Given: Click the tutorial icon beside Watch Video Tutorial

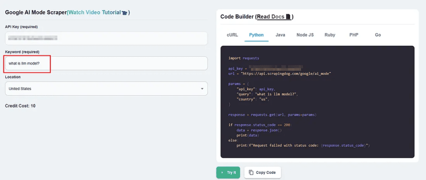Looking at the screenshot, I should tap(124, 13).
